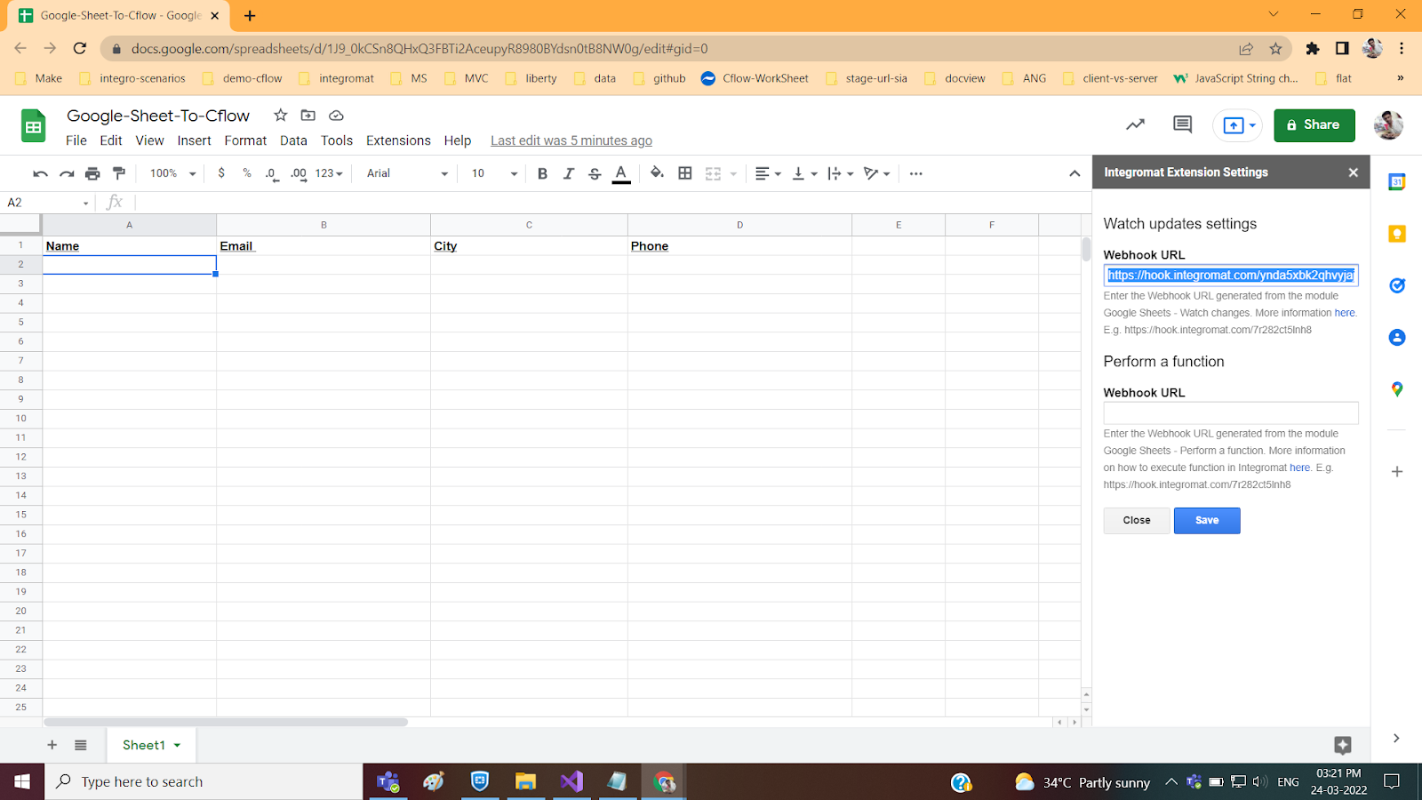Follow the 'here' link for Watch changes
The width and height of the screenshot is (1422, 800).
pyautogui.click(x=1345, y=313)
